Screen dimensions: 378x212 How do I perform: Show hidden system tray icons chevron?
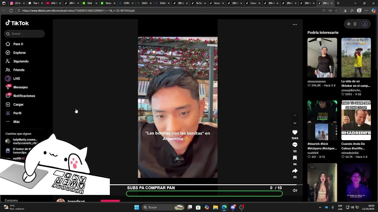tap(320, 207)
